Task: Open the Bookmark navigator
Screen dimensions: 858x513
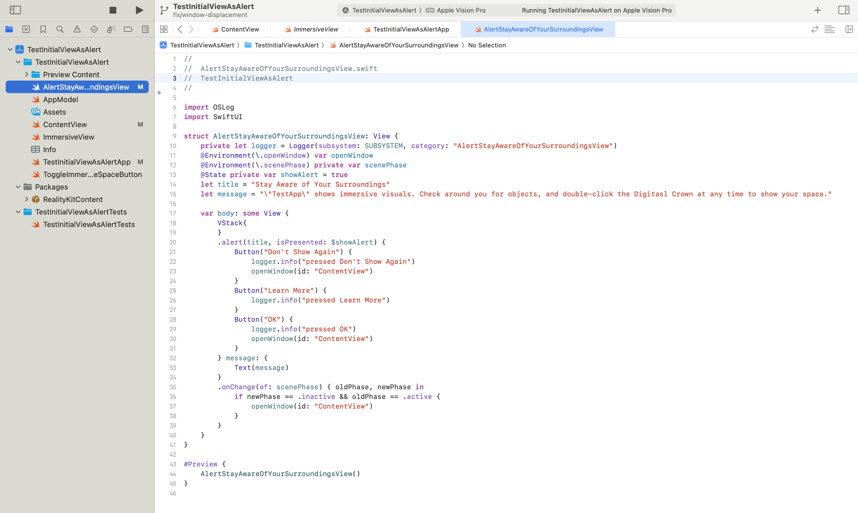Action: tap(43, 30)
